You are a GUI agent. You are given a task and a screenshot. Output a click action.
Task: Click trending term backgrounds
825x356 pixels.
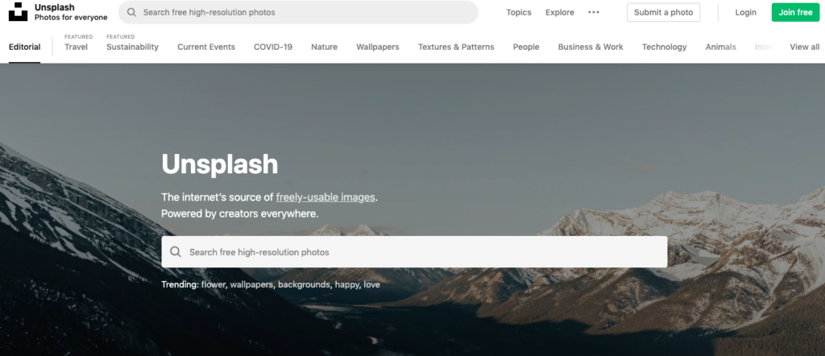click(304, 284)
